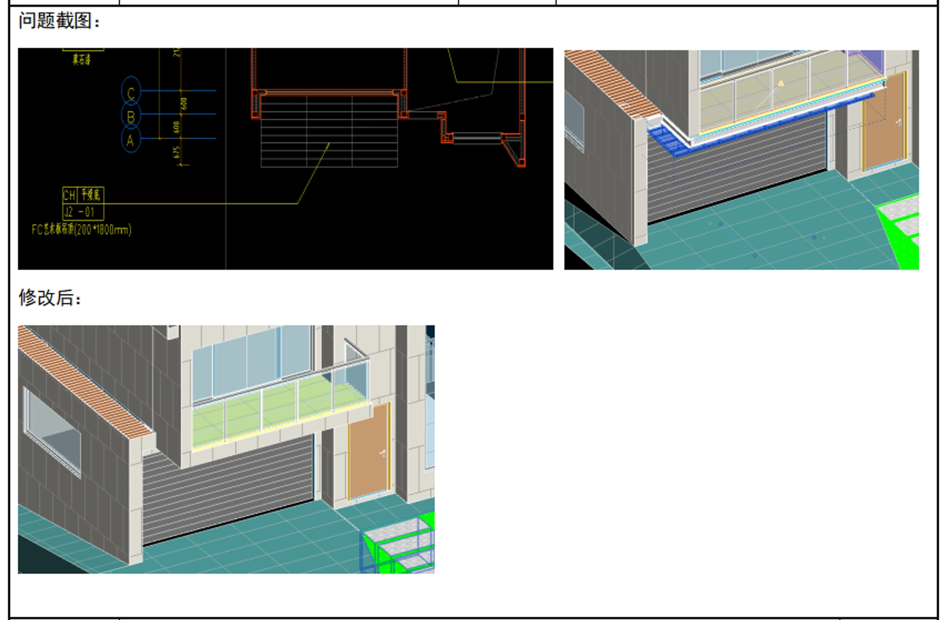Image resolution: width=941 pixels, height=620 pixels.
Task: Click the grid axis bubble labeled B
Action: tap(131, 116)
